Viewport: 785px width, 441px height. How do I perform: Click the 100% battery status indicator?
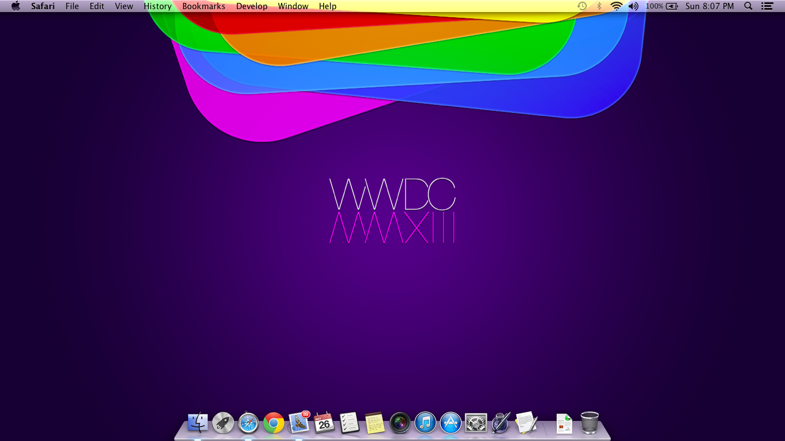click(x=662, y=6)
